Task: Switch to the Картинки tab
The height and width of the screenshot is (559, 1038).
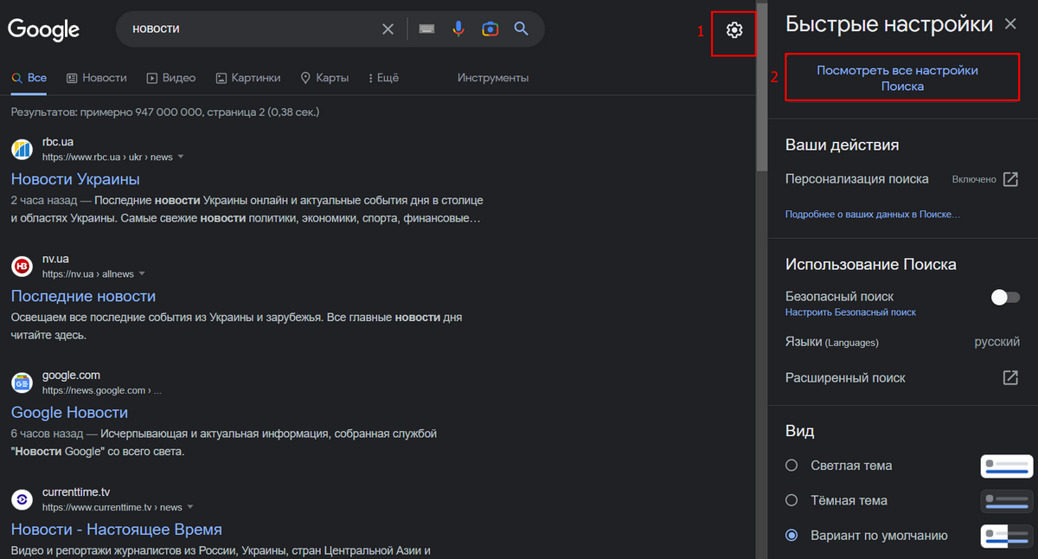Action: click(x=247, y=78)
